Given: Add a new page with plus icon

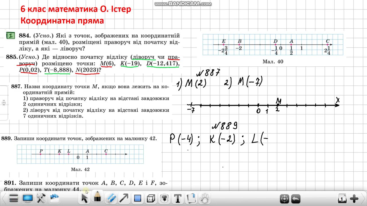Looking at the screenshot, I should pos(354,198).
